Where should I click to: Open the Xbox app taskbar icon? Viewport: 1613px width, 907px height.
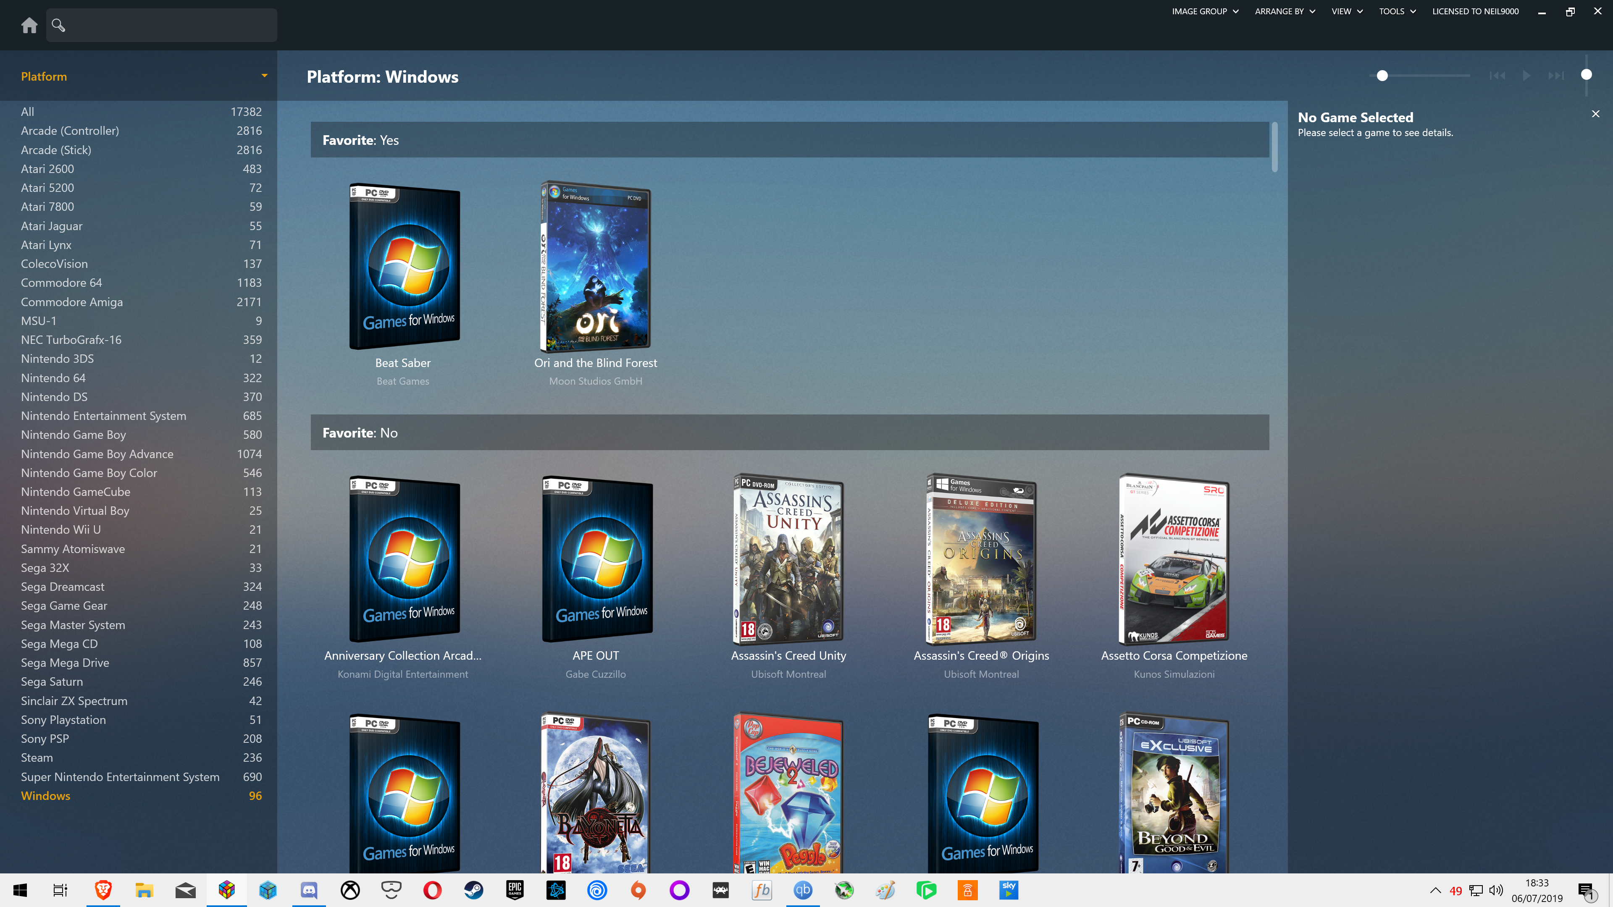pyautogui.click(x=350, y=890)
